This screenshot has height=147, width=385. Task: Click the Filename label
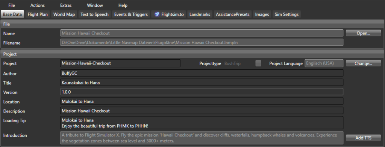[12, 43]
